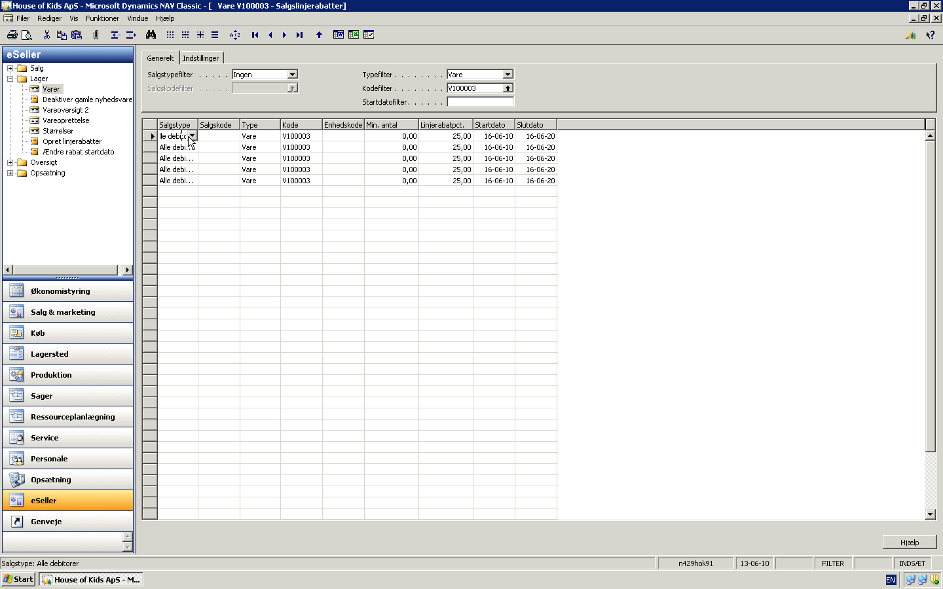Open the Rediger menu
This screenshot has width=943, height=589.
(x=50, y=18)
